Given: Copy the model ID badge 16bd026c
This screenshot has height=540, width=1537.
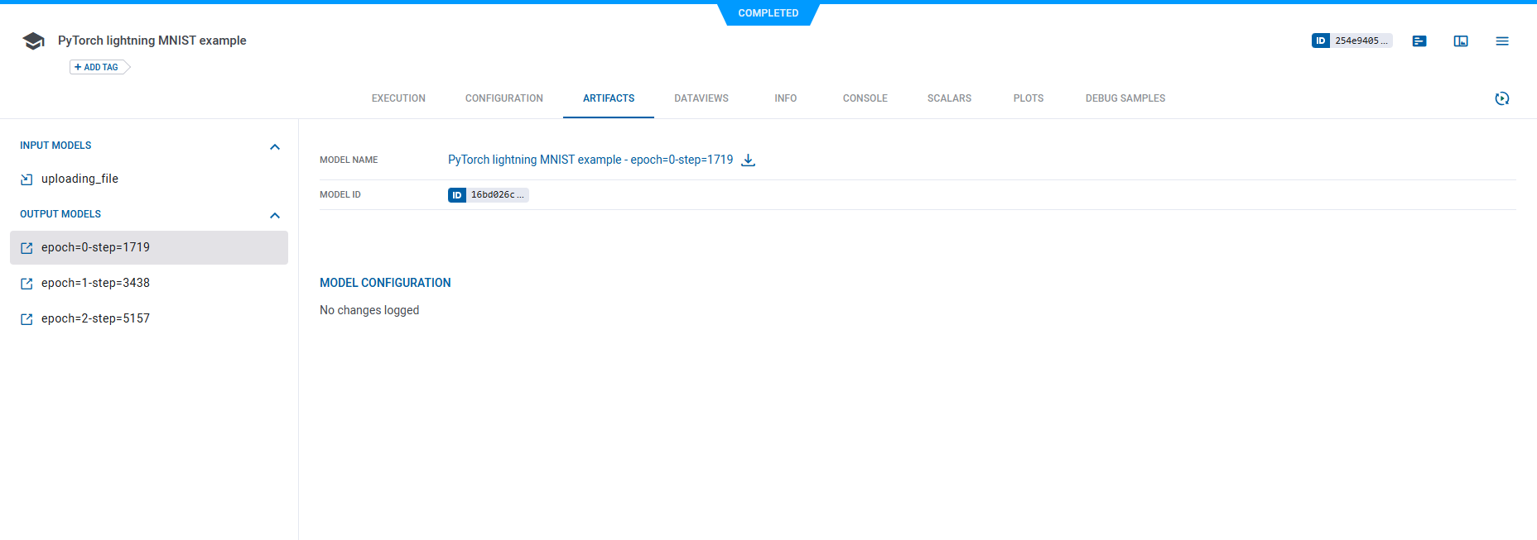Looking at the screenshot, I should point(488,195).
